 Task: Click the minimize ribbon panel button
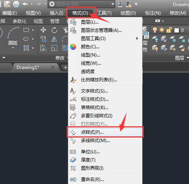point(157,21)
